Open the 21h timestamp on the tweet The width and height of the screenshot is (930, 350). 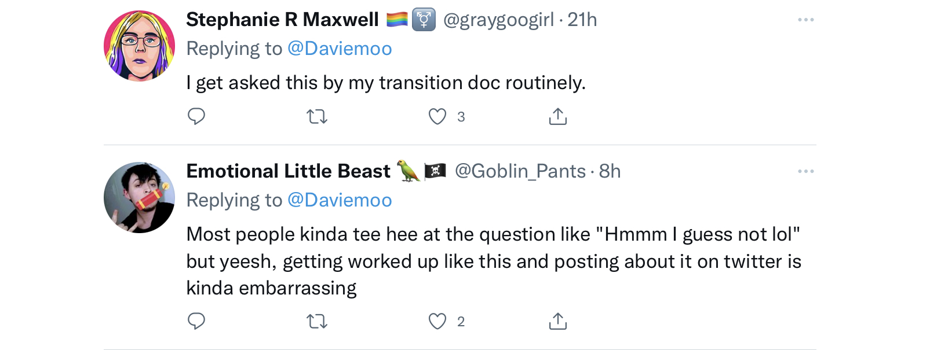[x=582, y=20]
